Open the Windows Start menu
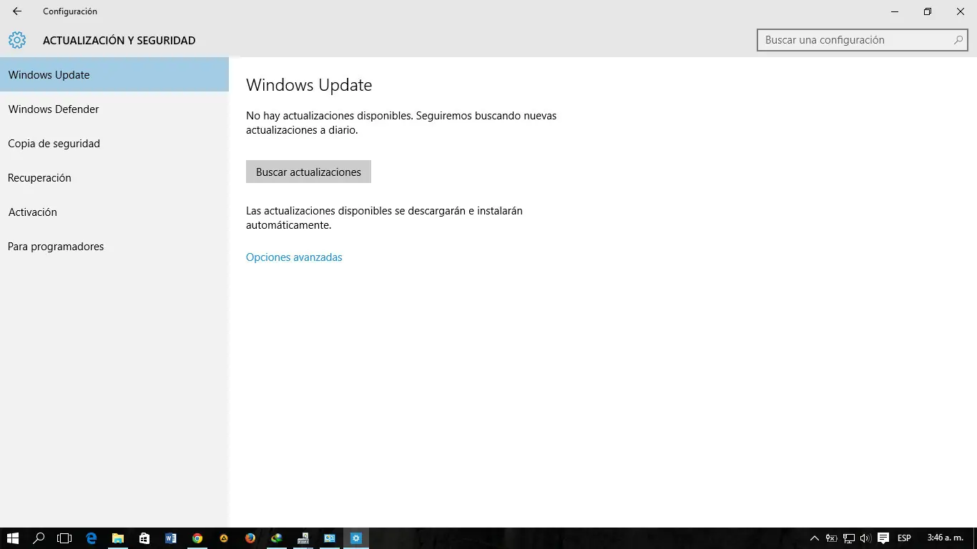The height and width of the screenshot is (549, 977). pyautogui.click(x=13, y=538)
